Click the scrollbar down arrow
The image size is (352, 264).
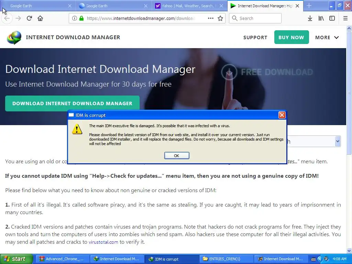pyautogui.click(x=349, y=251)
